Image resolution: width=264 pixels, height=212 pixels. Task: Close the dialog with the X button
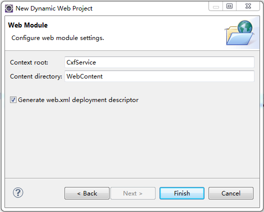tap(248, 6)
